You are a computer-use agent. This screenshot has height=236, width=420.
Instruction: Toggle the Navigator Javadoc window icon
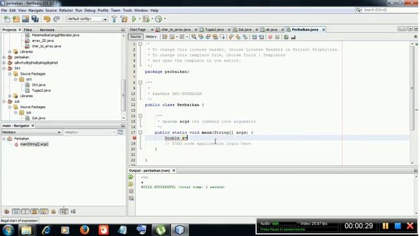pos(121,132)
